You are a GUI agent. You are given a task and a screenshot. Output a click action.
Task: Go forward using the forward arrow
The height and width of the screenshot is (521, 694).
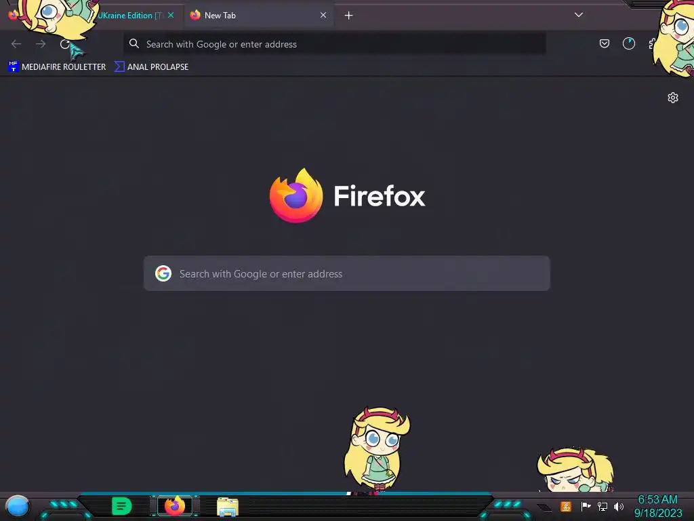(41, 44)
